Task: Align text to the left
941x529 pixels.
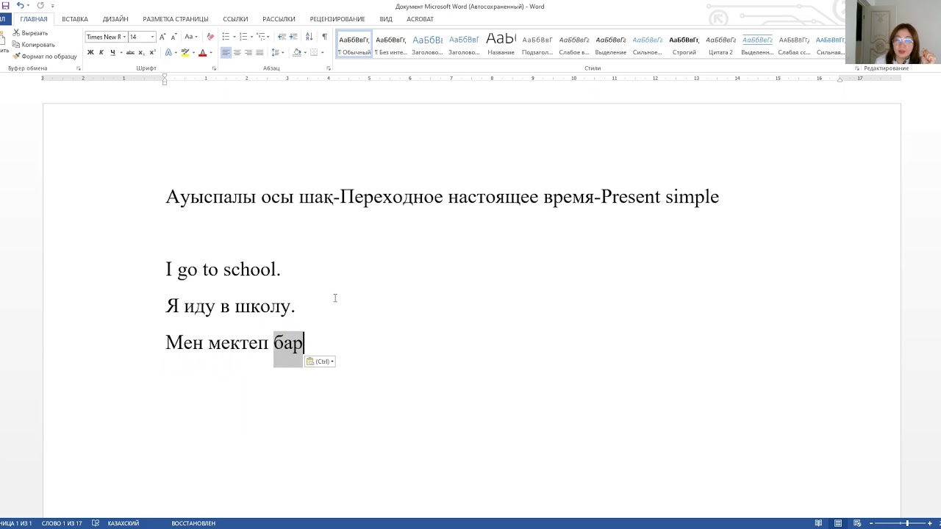Action: pos(226,52)
